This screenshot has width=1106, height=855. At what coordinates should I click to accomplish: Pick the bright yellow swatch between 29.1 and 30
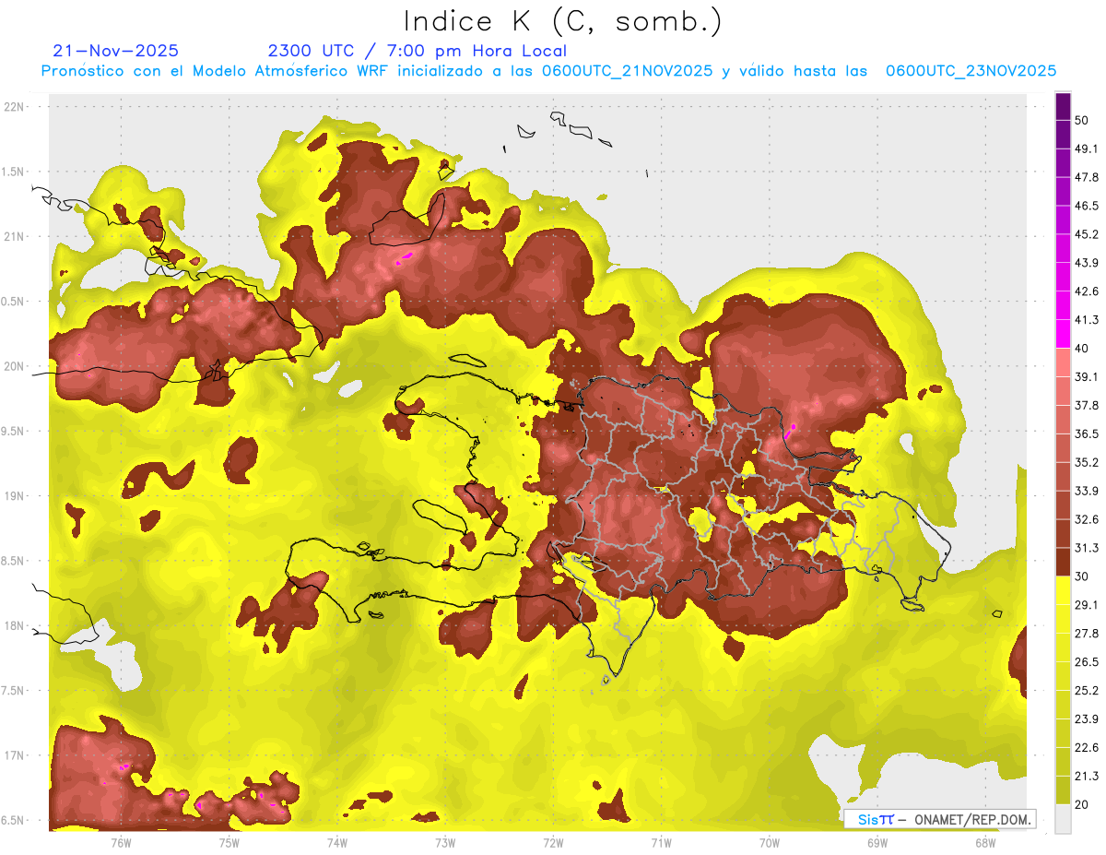1063,591
